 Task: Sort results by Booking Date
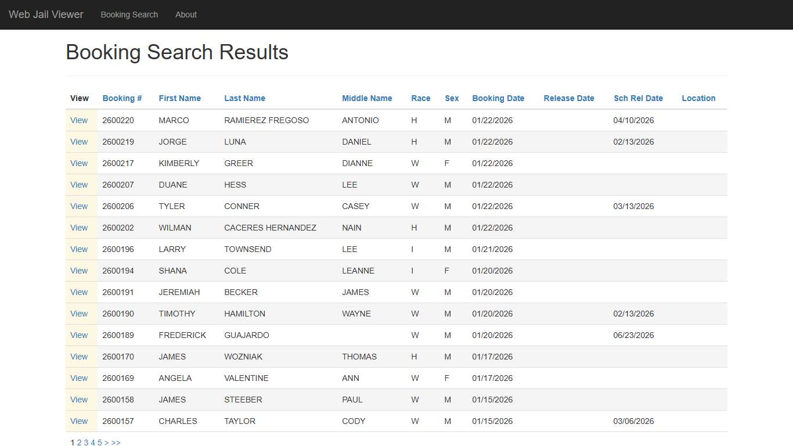coord(498,98)
